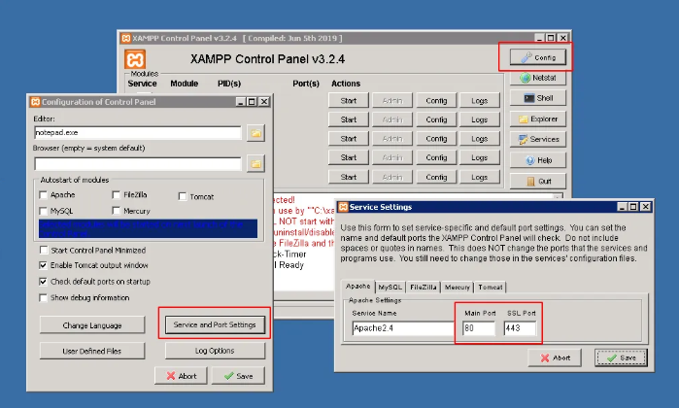
Task: Click the small XAMPP icon in Control Panel title bar
Action: [125, 38]
